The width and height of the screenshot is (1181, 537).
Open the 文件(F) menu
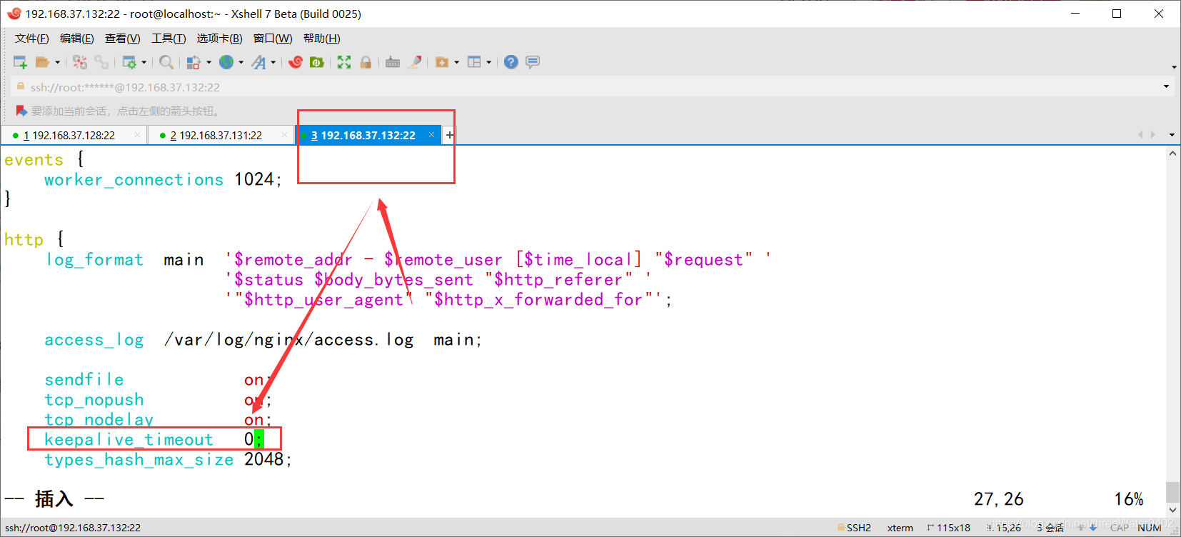[x=32, y=39]
